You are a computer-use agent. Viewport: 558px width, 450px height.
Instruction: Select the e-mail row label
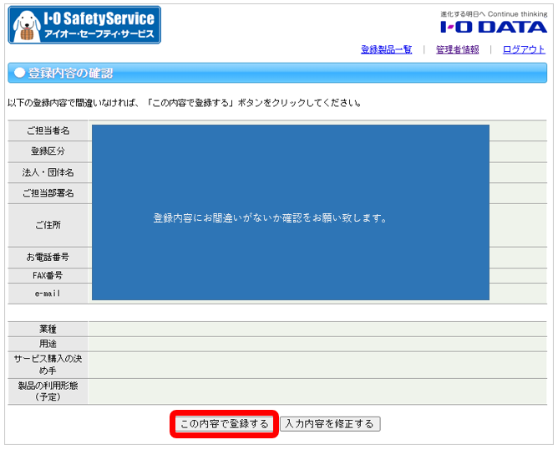48,294
